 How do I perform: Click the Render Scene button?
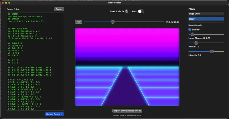[x=54, y=114]
